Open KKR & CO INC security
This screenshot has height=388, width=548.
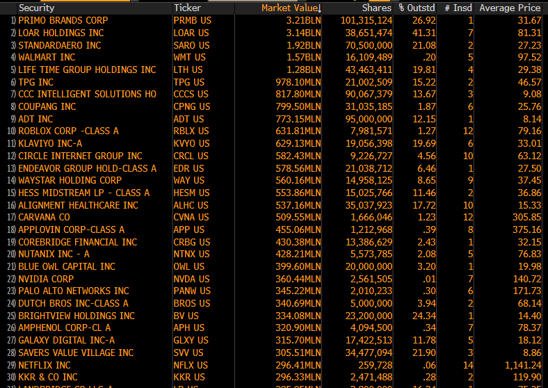pyautogui.click(x=47, y=377)
